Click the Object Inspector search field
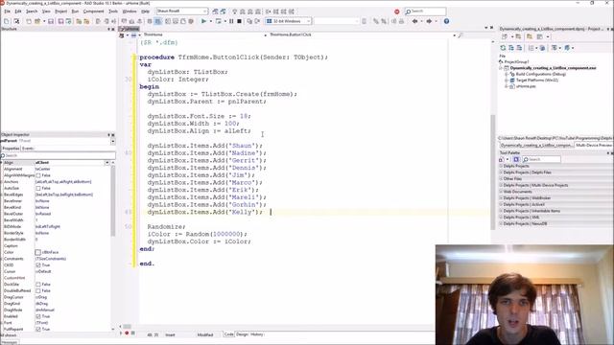This screenshot has height=345, width=614. point(58,155)
